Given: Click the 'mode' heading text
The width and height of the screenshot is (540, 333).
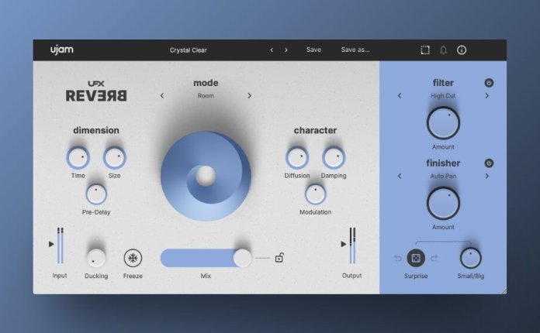Looking at the screenshot, I should pyautogui.click(x=206, y=83).
